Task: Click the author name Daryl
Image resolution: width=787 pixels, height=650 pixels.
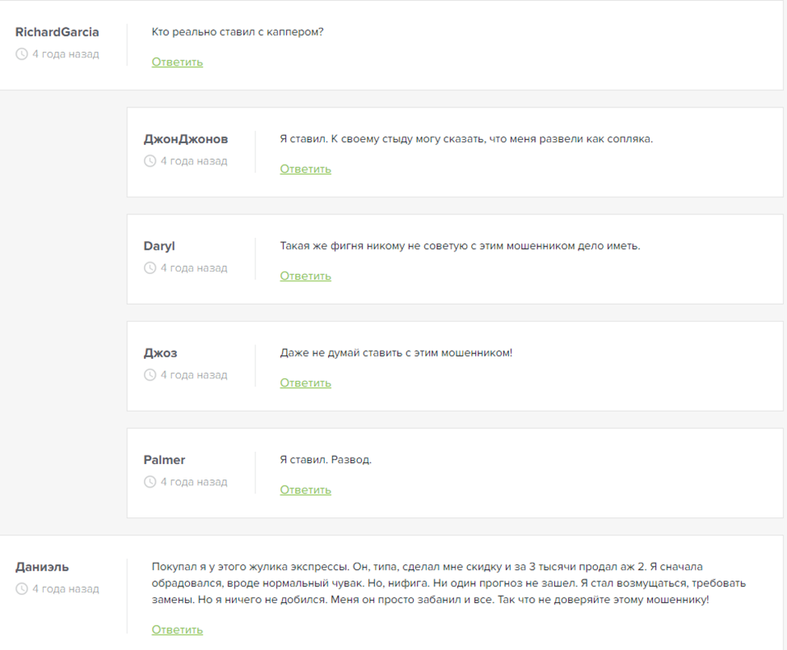Action: [159, 246]
